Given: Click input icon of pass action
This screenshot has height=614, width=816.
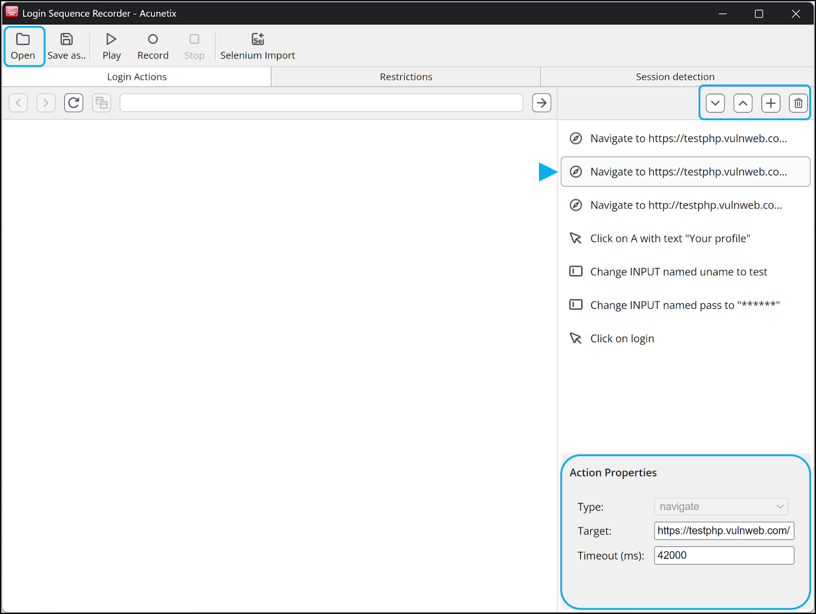Looking at the screenshot, I should click(576, 305).
